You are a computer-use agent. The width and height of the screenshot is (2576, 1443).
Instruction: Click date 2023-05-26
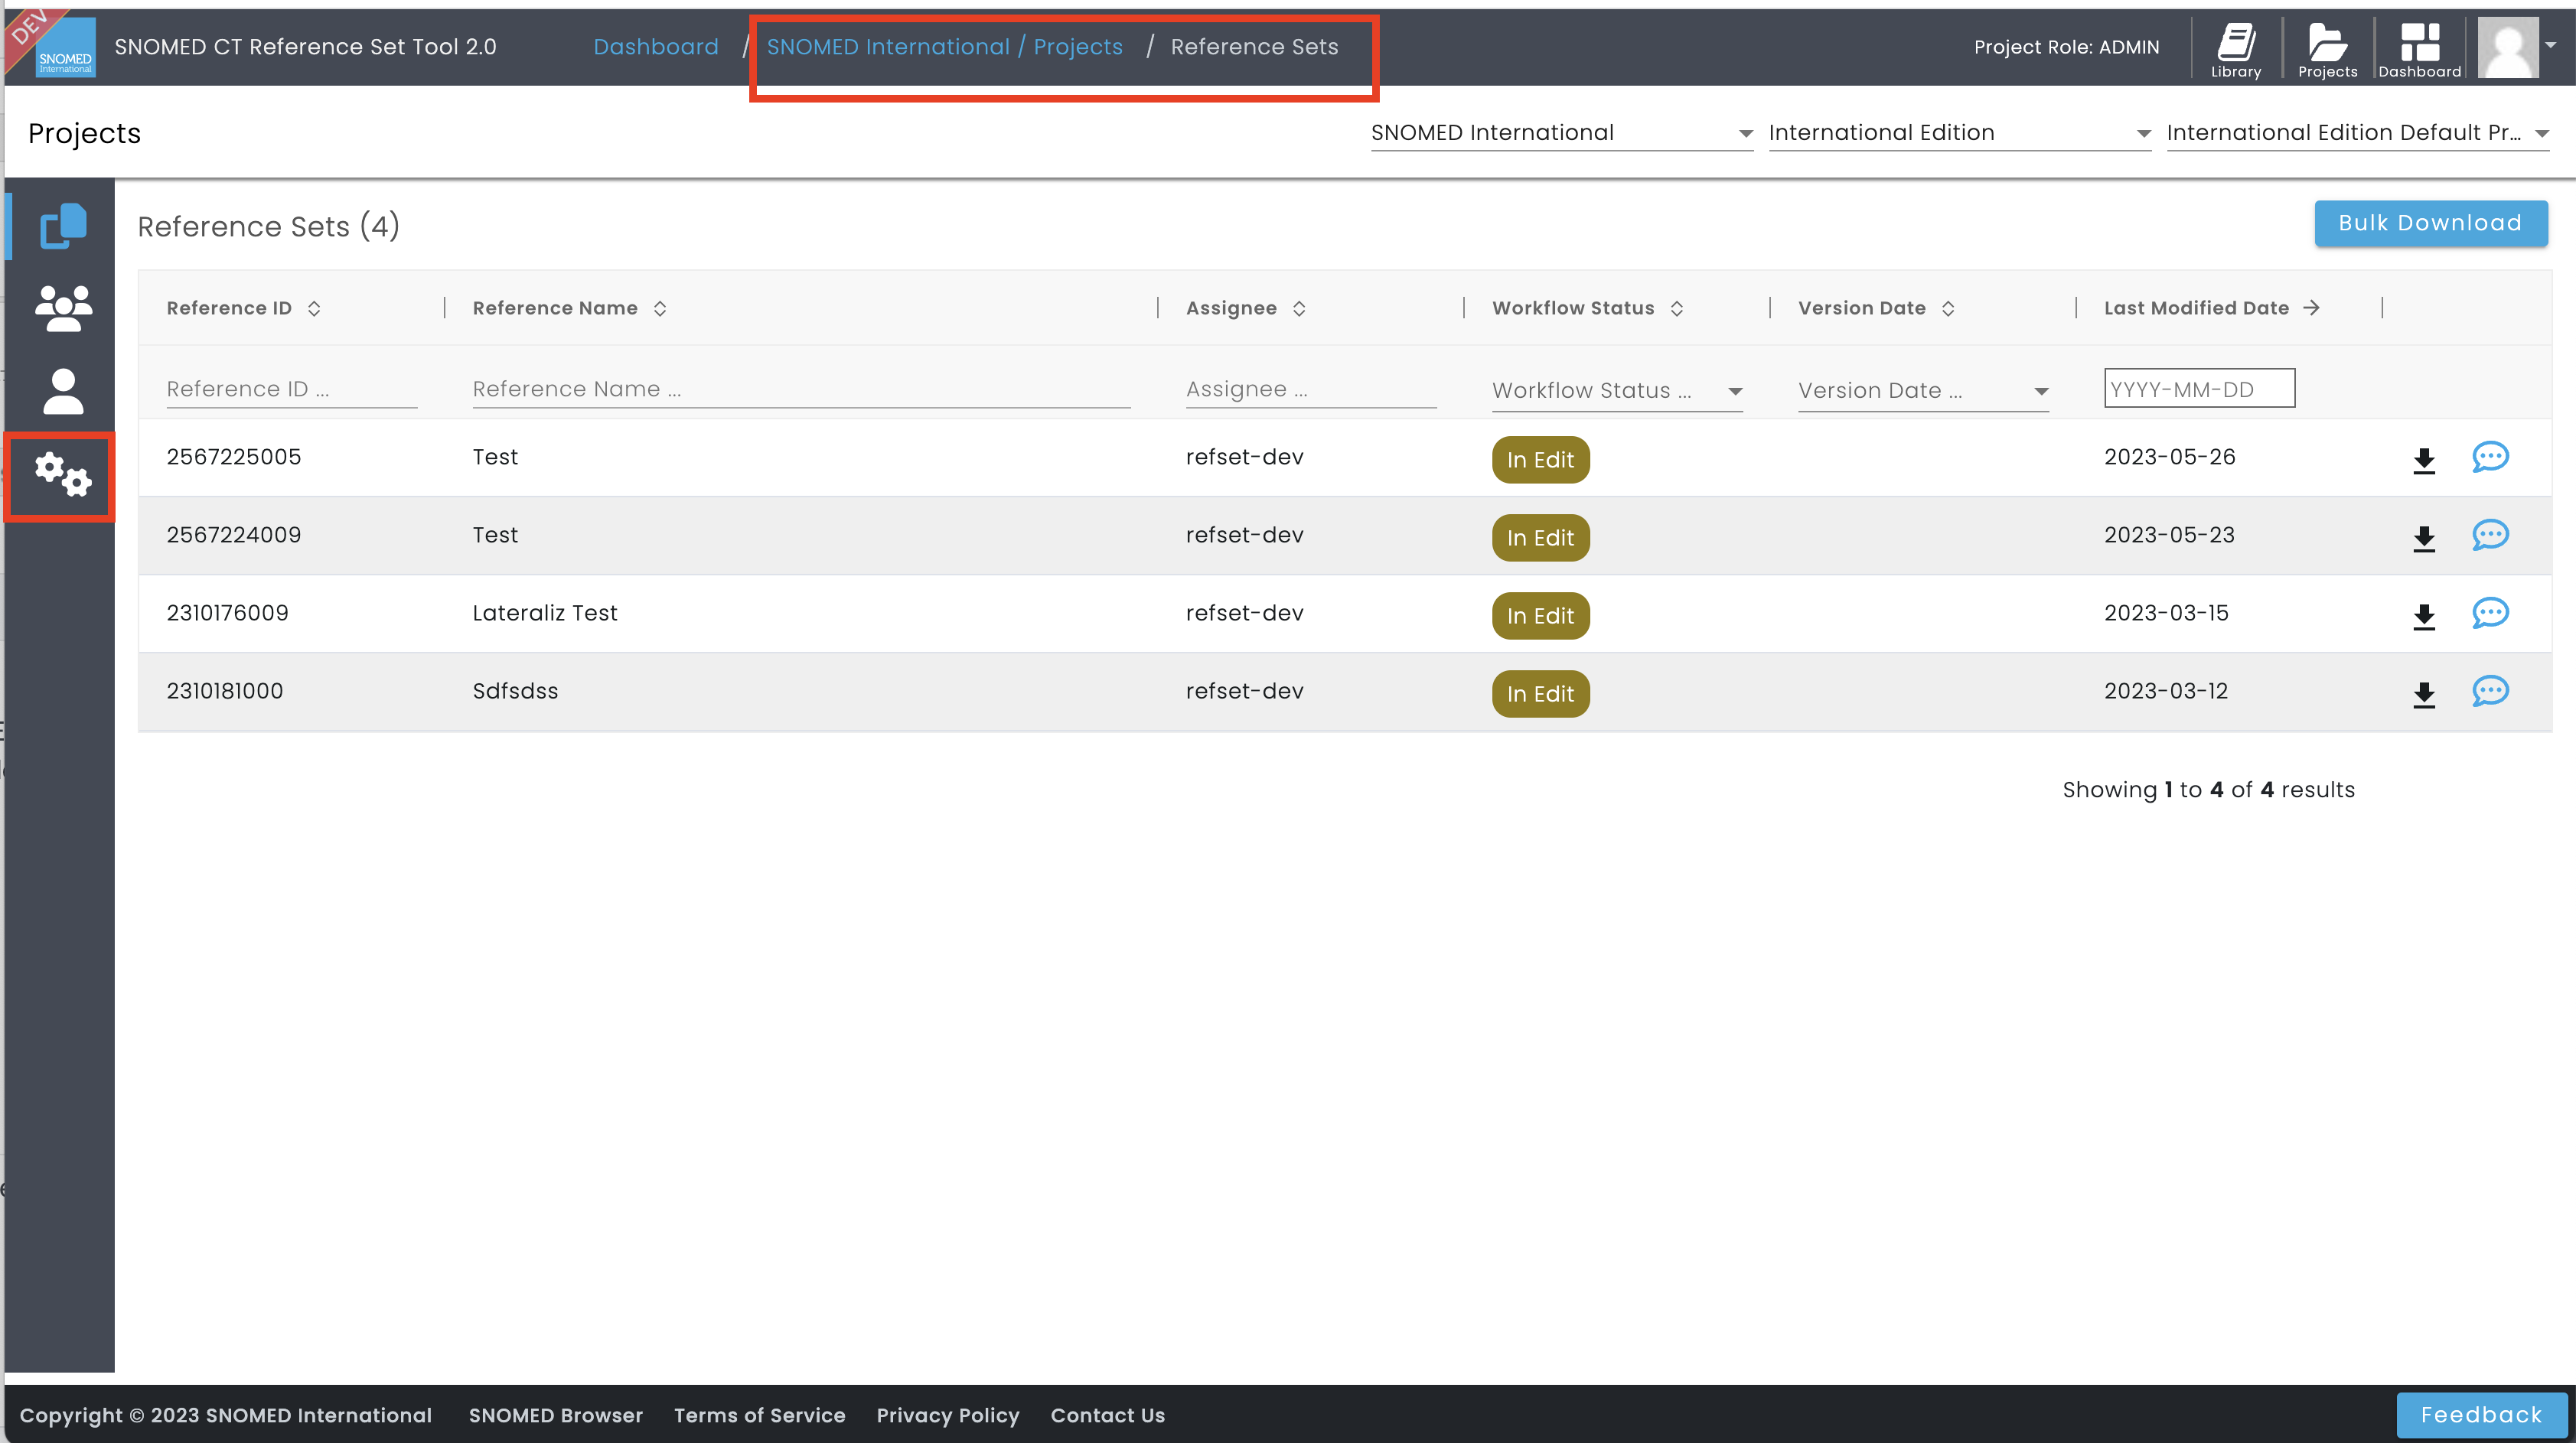[2170, 457]
